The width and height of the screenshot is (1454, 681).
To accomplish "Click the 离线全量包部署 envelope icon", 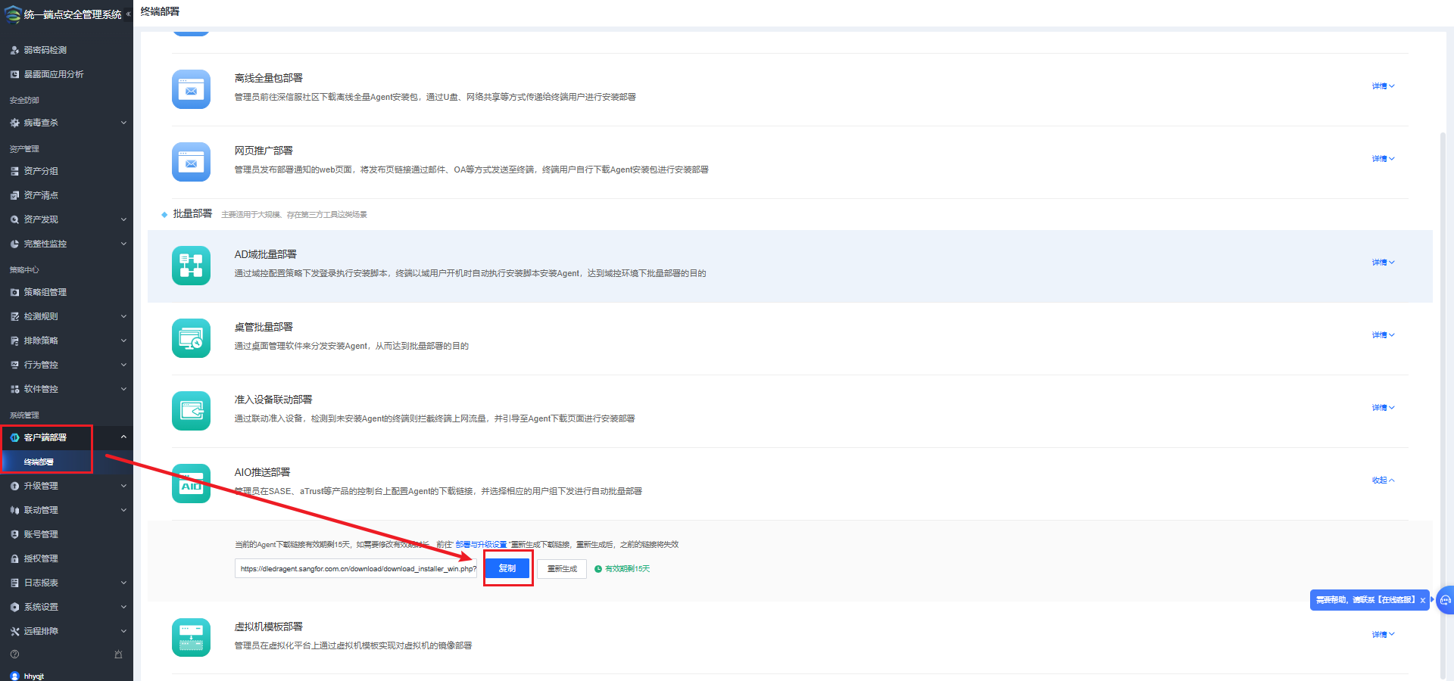I will (x=191, y=89).
